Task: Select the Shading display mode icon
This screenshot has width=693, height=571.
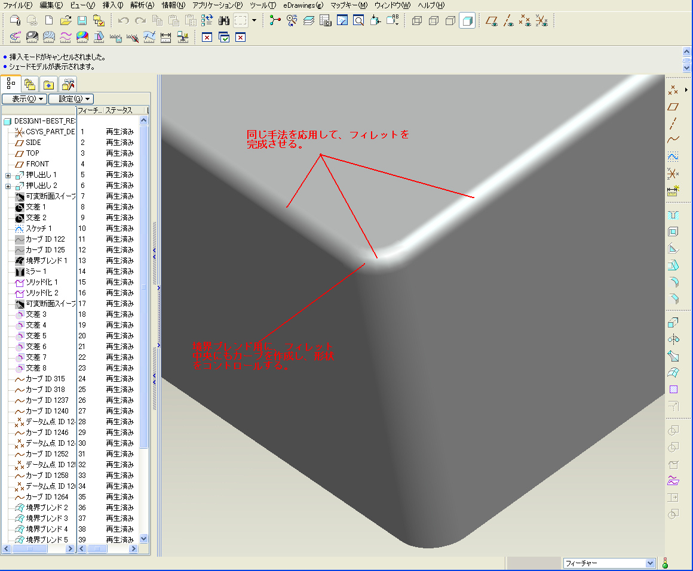Action: [x=468, y=21]
